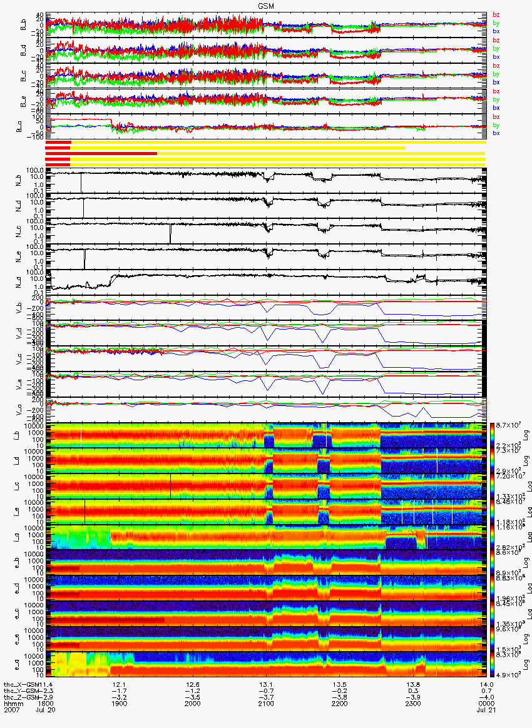The width and height of the screenshot is (532, 728).
Task: Select the red bz legend for B_d
Action: [496, 41]
